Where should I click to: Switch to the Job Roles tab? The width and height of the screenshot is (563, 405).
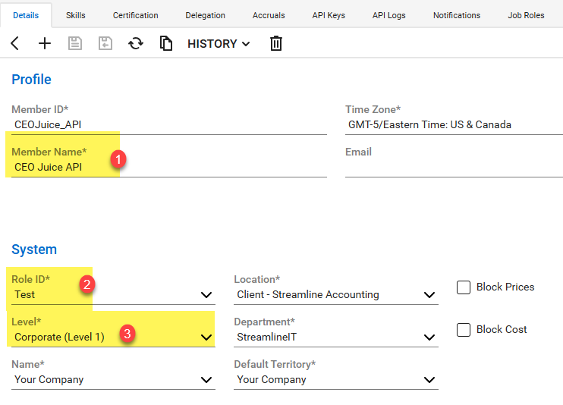(x=526, y=15)
